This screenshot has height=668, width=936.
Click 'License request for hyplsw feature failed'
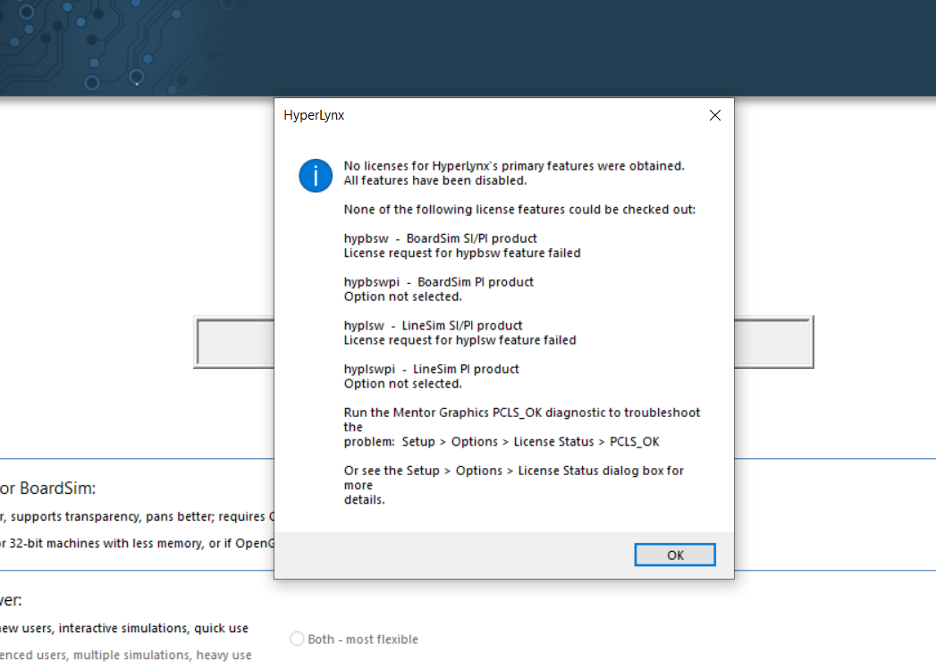coord(460,340)
